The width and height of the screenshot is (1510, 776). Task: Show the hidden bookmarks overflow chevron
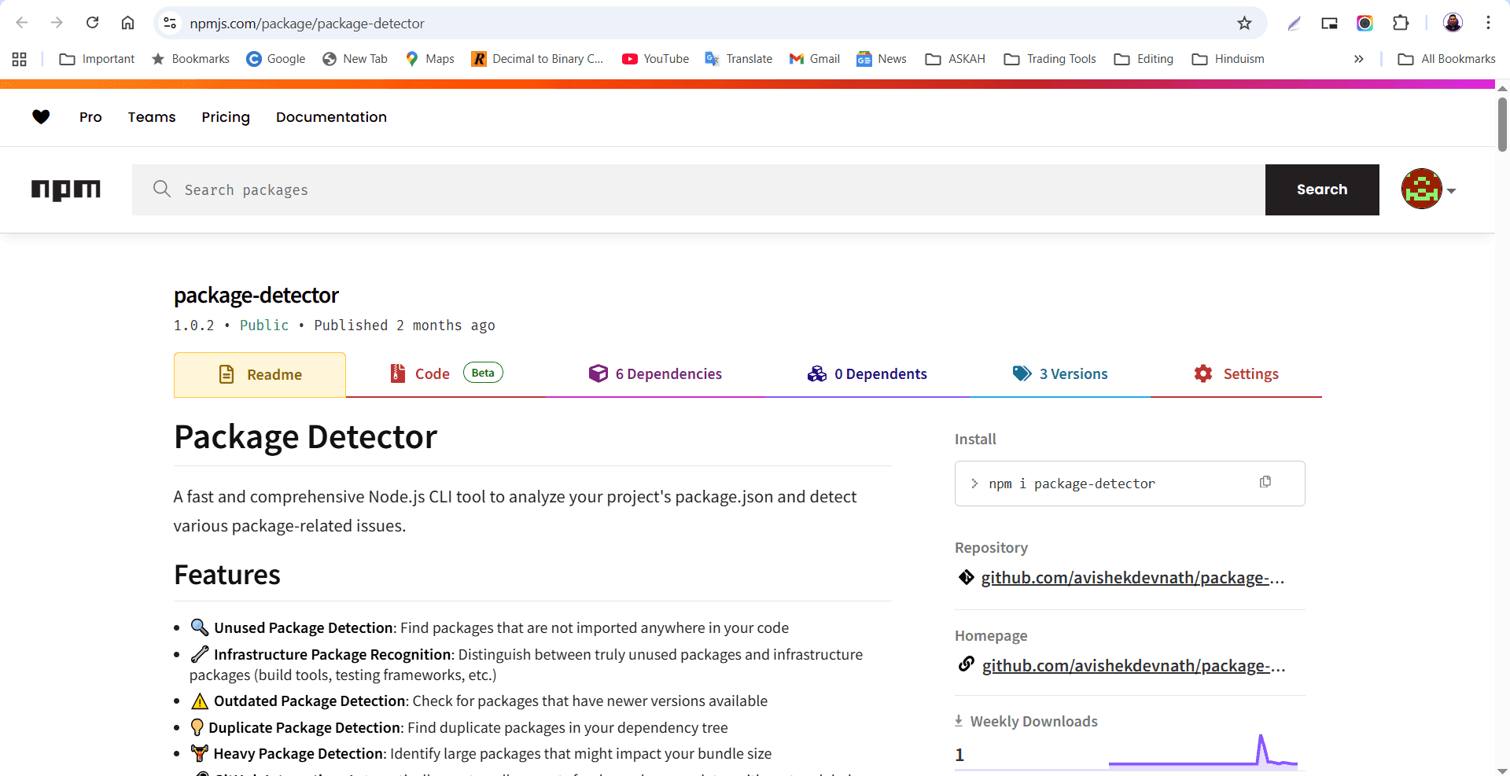tap(1358, 59)
